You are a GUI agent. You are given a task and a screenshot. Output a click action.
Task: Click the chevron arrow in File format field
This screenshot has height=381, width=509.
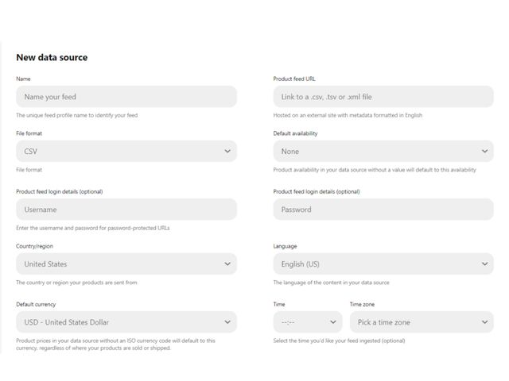[x=227, y=151]
